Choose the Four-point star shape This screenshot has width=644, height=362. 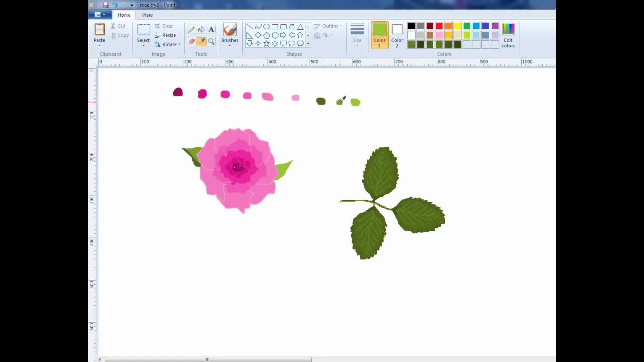pyautogui.click(x=258, y=44)
